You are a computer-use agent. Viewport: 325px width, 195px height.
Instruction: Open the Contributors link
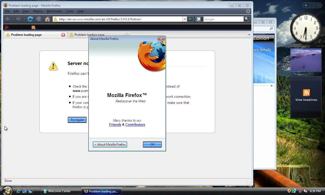[135, 124]
